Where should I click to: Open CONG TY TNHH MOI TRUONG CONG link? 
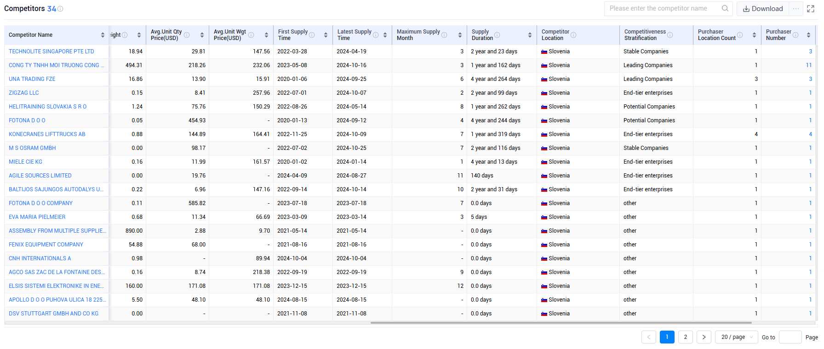[57, 65]
